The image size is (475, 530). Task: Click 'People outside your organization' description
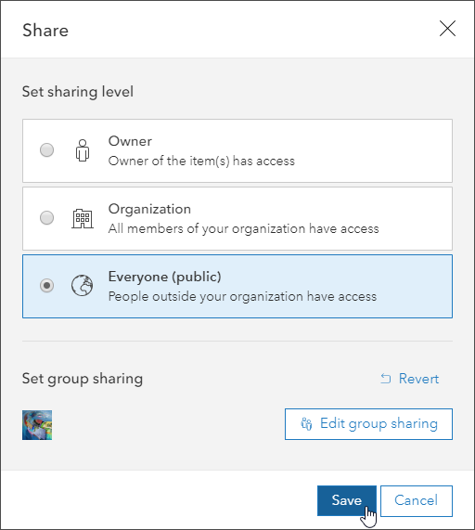tap(242, 296)
